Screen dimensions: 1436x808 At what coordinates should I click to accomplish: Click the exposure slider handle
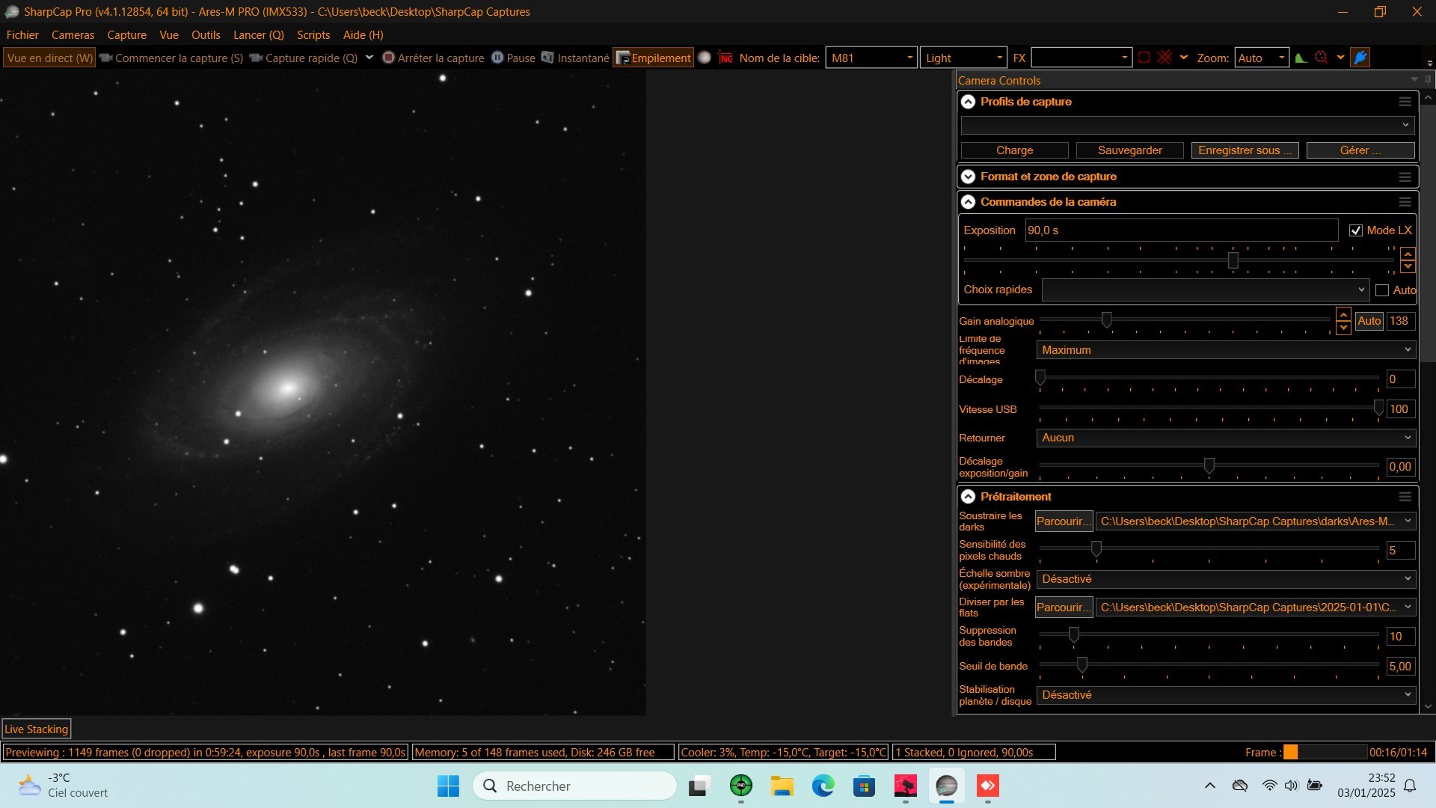(1233, 260)
